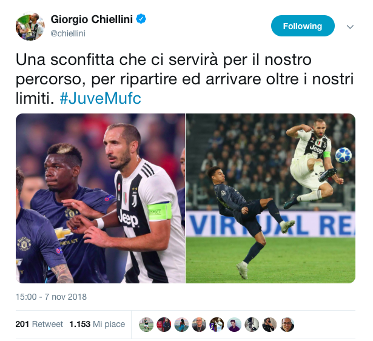Screen dimensions: 373x341
Task: Open the sixth liker avatar, young man
Action: pyautogui.click(x=234, y=325)
